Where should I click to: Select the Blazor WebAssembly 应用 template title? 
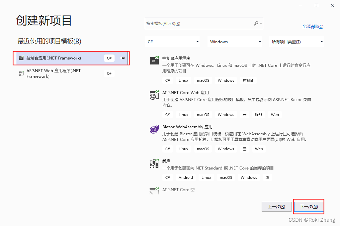(x=187, y=127)
